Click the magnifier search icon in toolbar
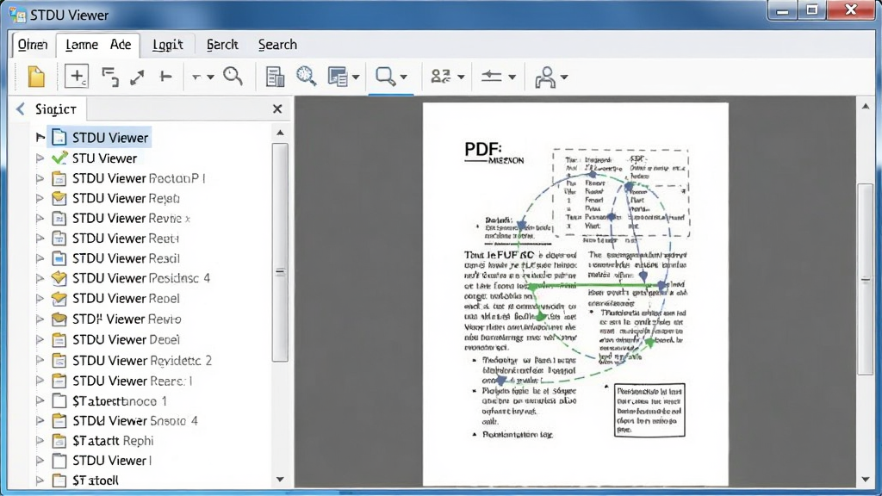Viewport: 882px width, 496px height. pyautogui.click(x=233, y=76)
